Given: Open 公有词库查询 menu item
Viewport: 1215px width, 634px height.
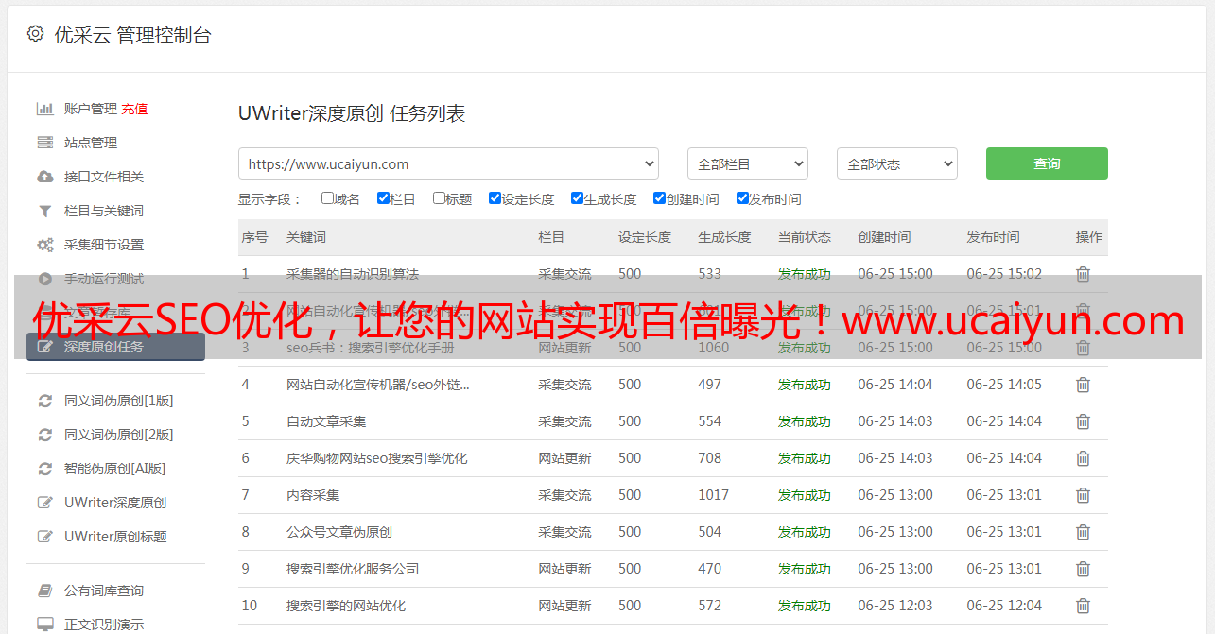Looking at the screenshot, I should (104, 591).
